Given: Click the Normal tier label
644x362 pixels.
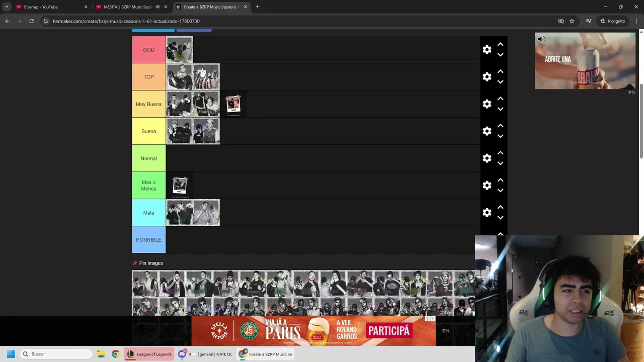Looking at the screenshot, I should (x=148, y=158).
